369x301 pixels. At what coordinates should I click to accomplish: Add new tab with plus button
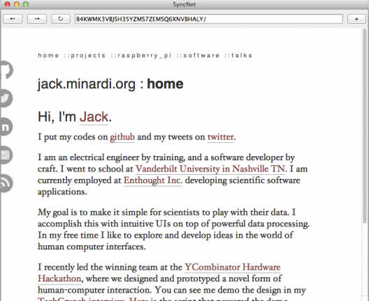pos(356,19)
